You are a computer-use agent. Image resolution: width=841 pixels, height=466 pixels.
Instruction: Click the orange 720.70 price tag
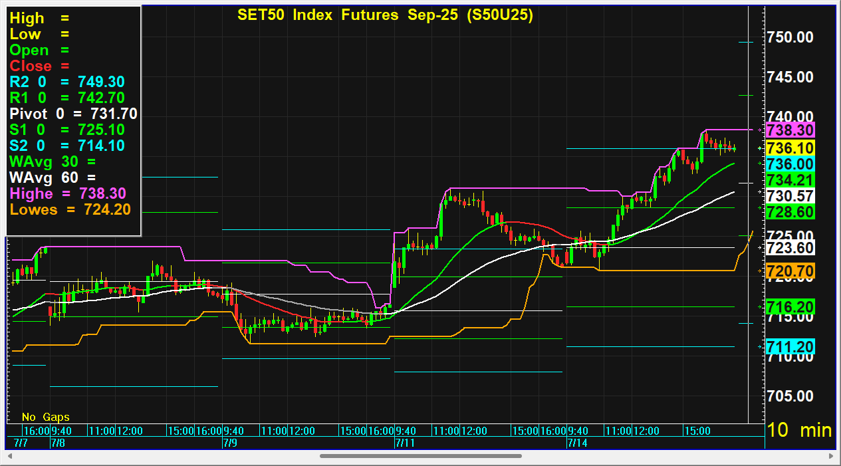[790, 271]
